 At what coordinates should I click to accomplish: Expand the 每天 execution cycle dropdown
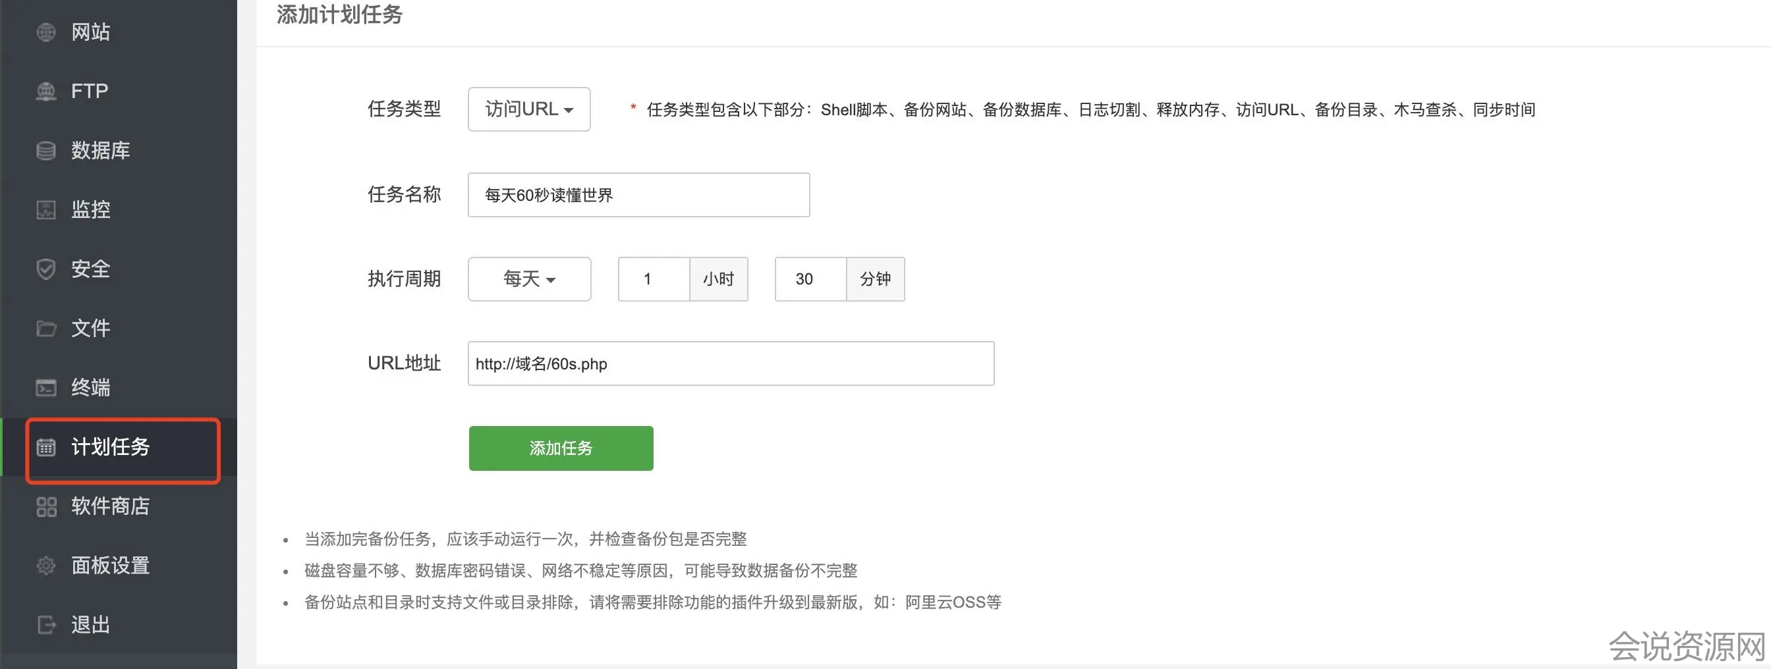pyautogui.click(x=528, y=279)
